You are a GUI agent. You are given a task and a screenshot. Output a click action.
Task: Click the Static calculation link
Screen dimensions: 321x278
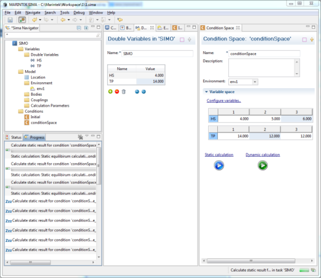219,155
